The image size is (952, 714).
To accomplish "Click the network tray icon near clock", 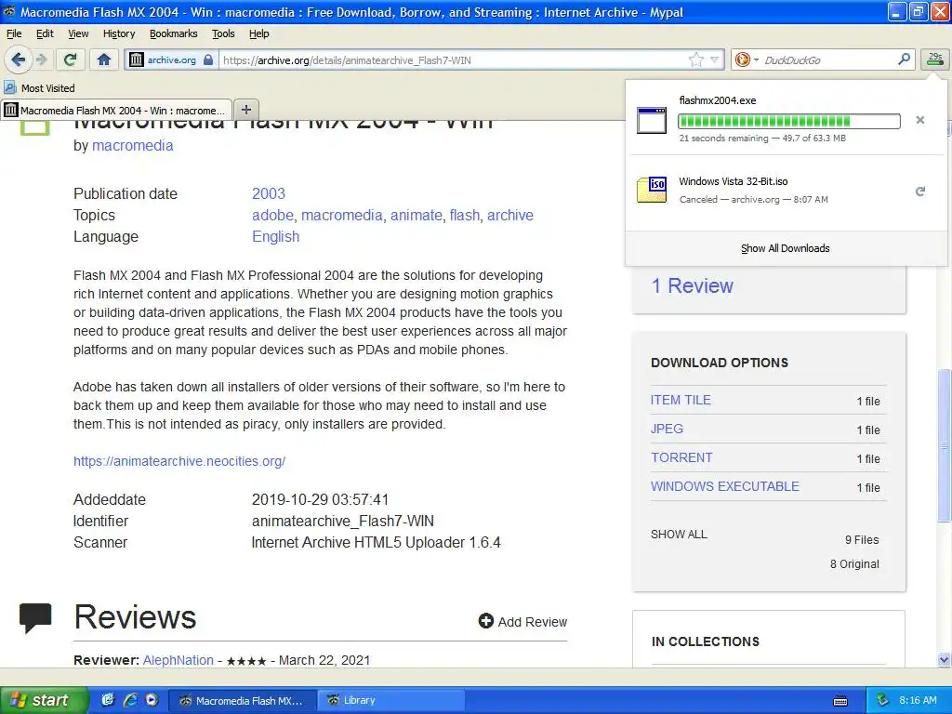I will (x=883, y=700).
